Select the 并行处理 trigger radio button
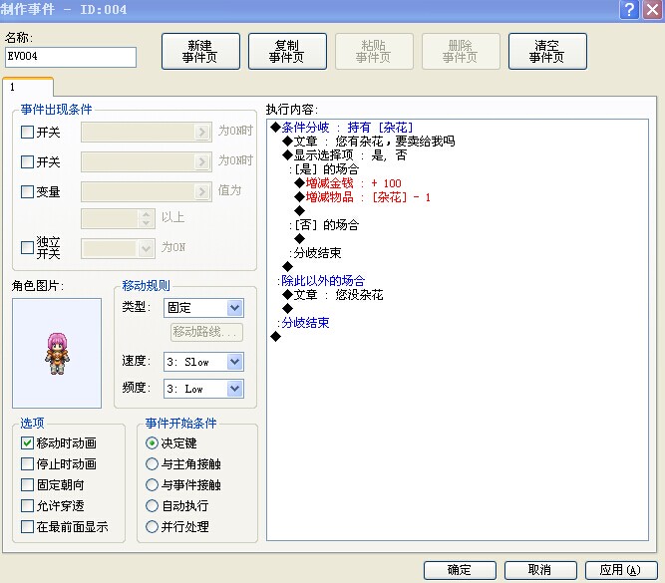The image size is (665, 583). [152, 526]
